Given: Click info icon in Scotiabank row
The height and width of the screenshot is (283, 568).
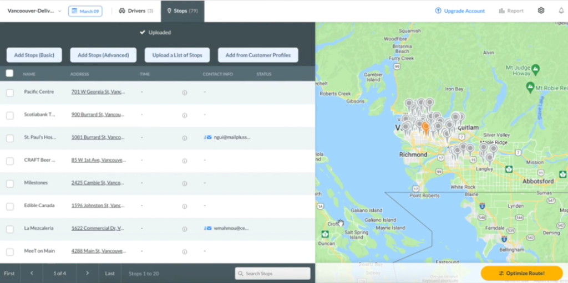Looking at the screenshot, I should point(184,115).
